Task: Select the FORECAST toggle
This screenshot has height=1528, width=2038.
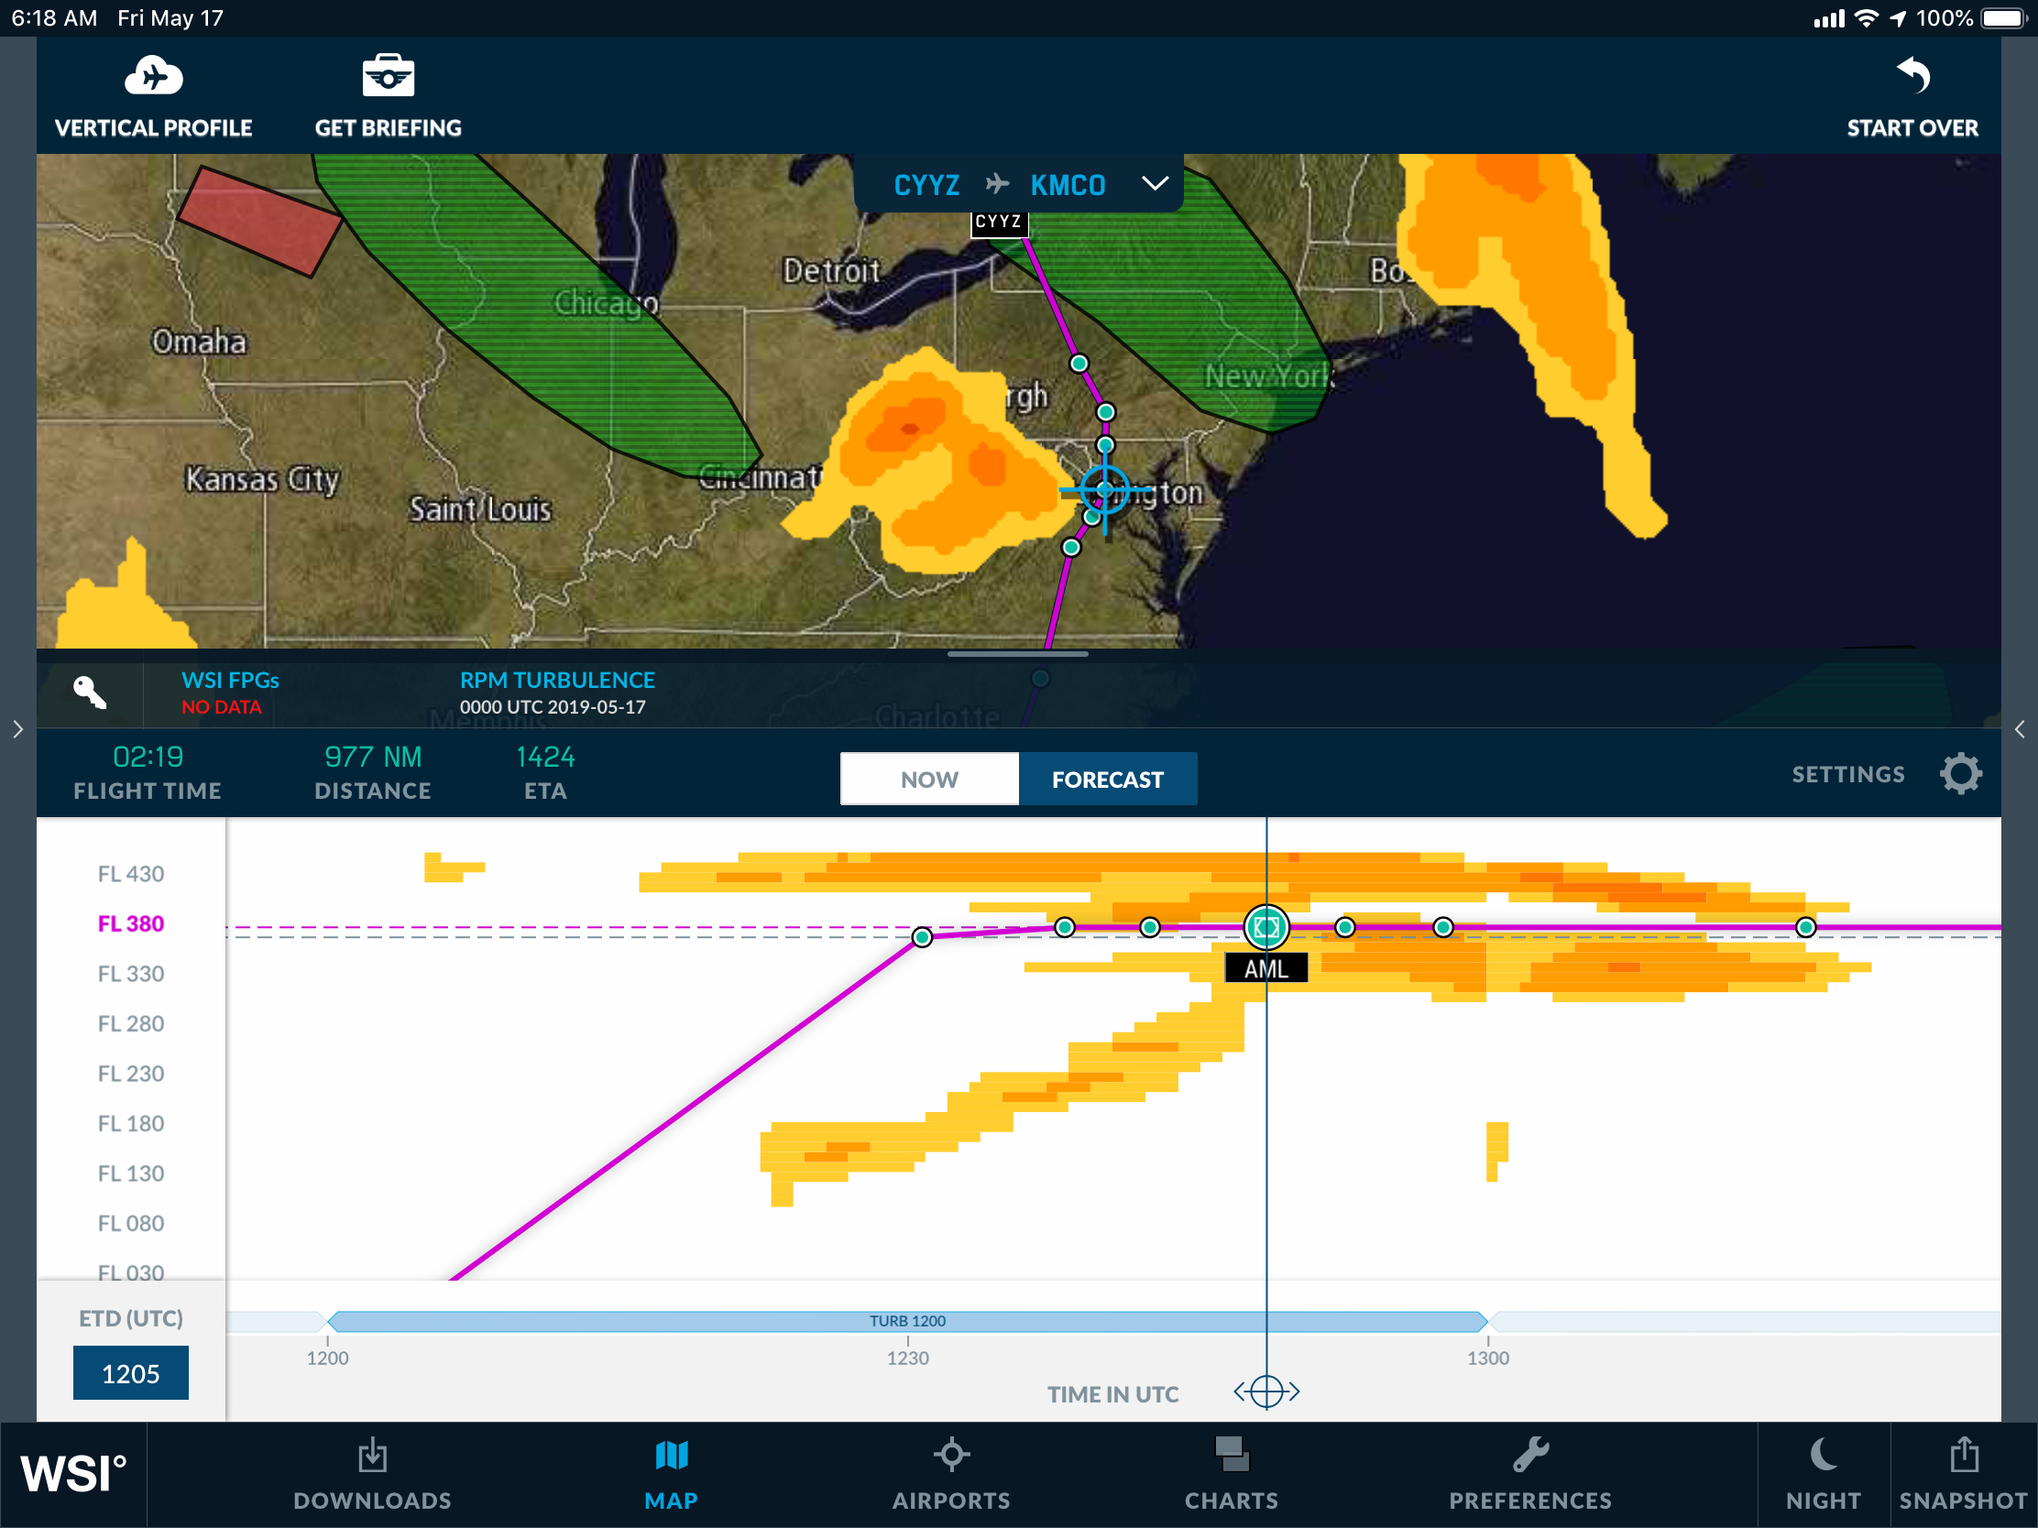Action: tap(1108, 780)
